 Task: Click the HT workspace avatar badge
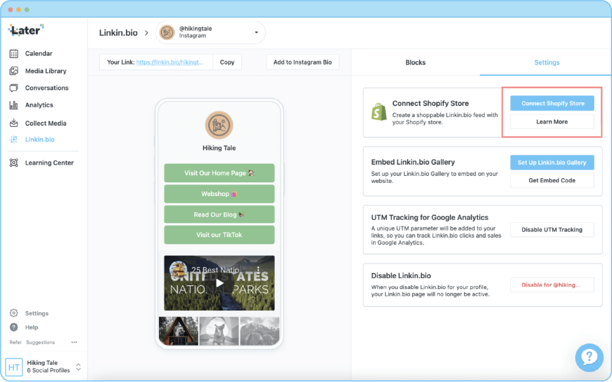coord(14,367)
